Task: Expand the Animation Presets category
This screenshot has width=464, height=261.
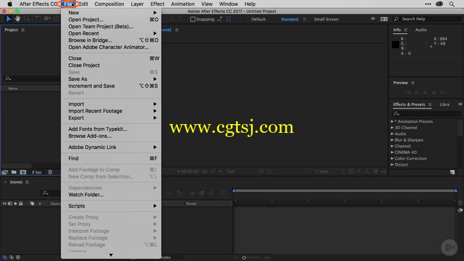Action: 392,121
